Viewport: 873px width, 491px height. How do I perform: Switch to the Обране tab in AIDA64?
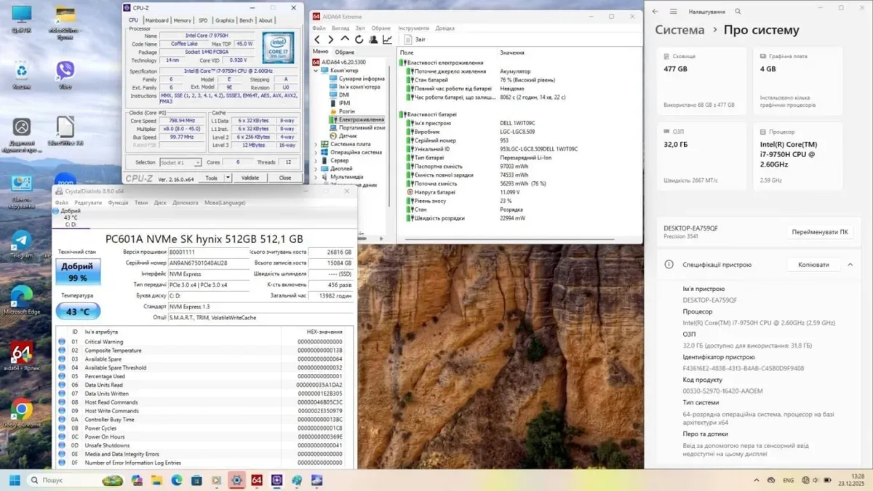344,52
